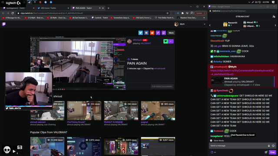Open the More share options
Viewport: 278px width, 156px height.
coord(171,33)
